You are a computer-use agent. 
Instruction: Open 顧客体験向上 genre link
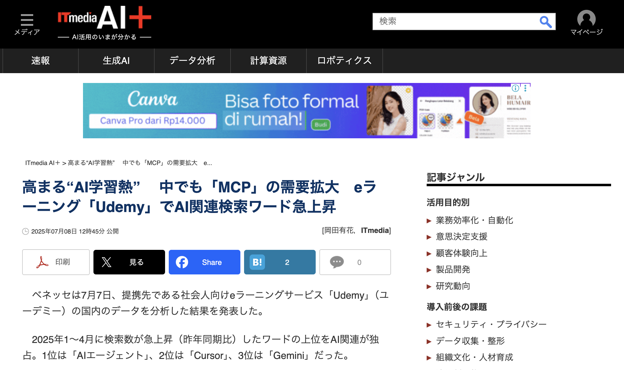(461, 253)
